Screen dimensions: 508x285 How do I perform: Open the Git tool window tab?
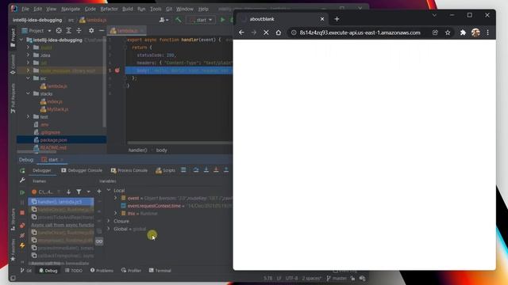(26, 271)
